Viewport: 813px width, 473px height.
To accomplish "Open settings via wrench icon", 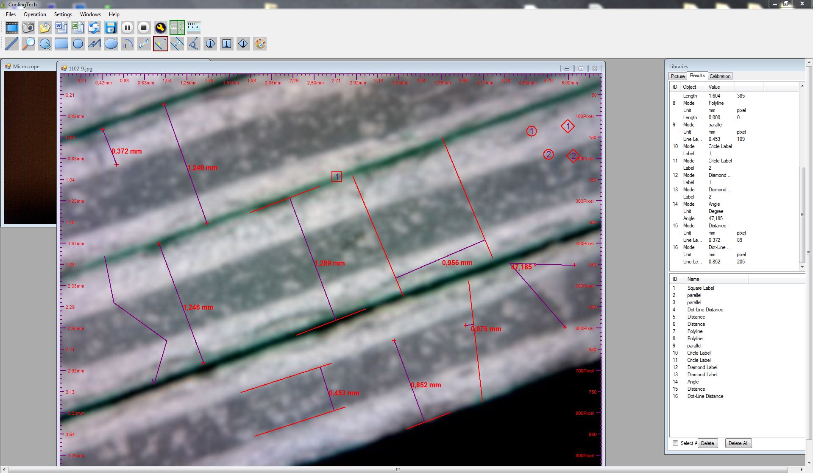I will pyautogui.click(x=161, y=28).
